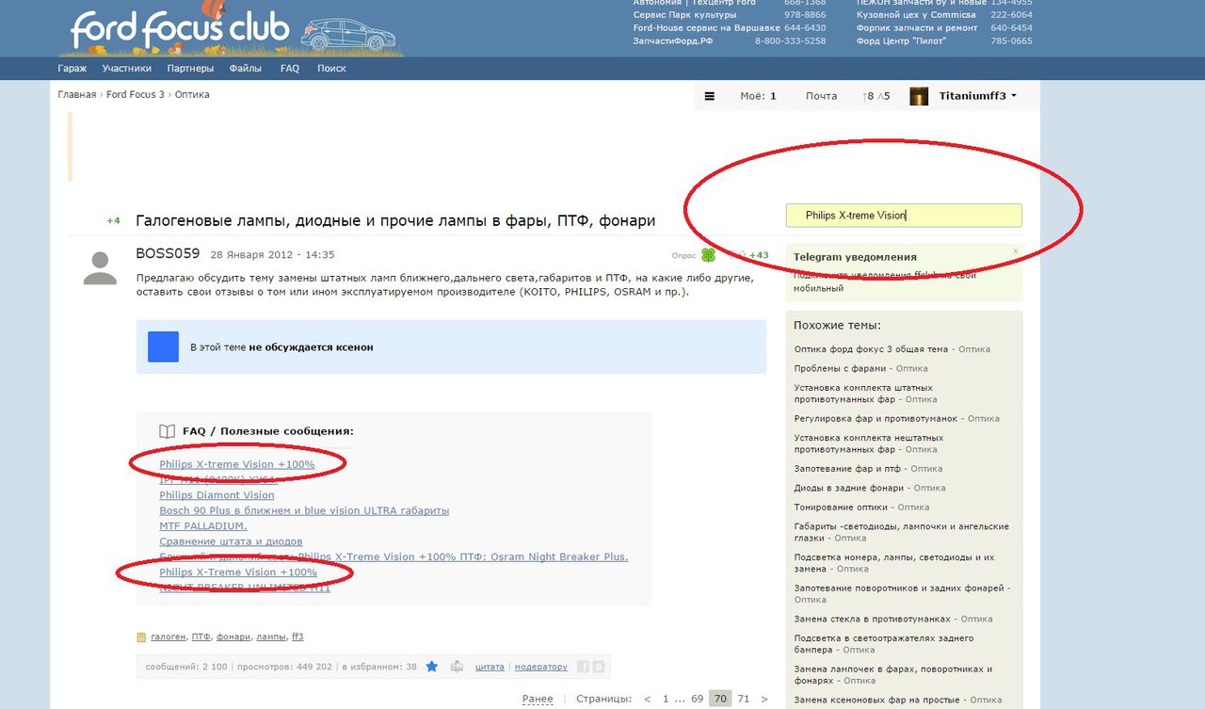Open Bosch 90 Plus в ближнем link

304,510
